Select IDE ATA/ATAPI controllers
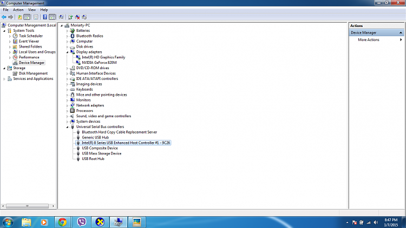This screenshot has width=406, height=228. pos(97,78)
